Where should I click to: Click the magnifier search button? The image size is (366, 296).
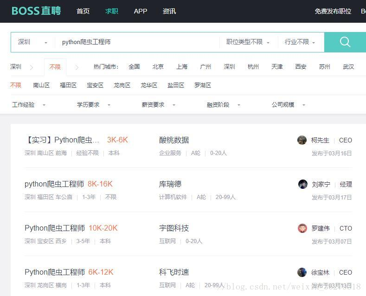(345, 42)
